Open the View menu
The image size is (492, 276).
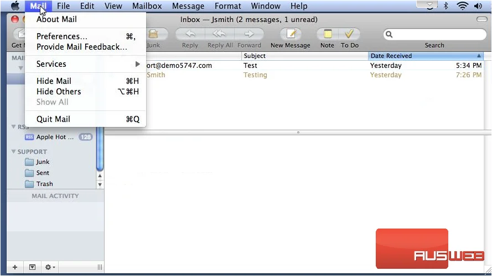tap(113, 6)
